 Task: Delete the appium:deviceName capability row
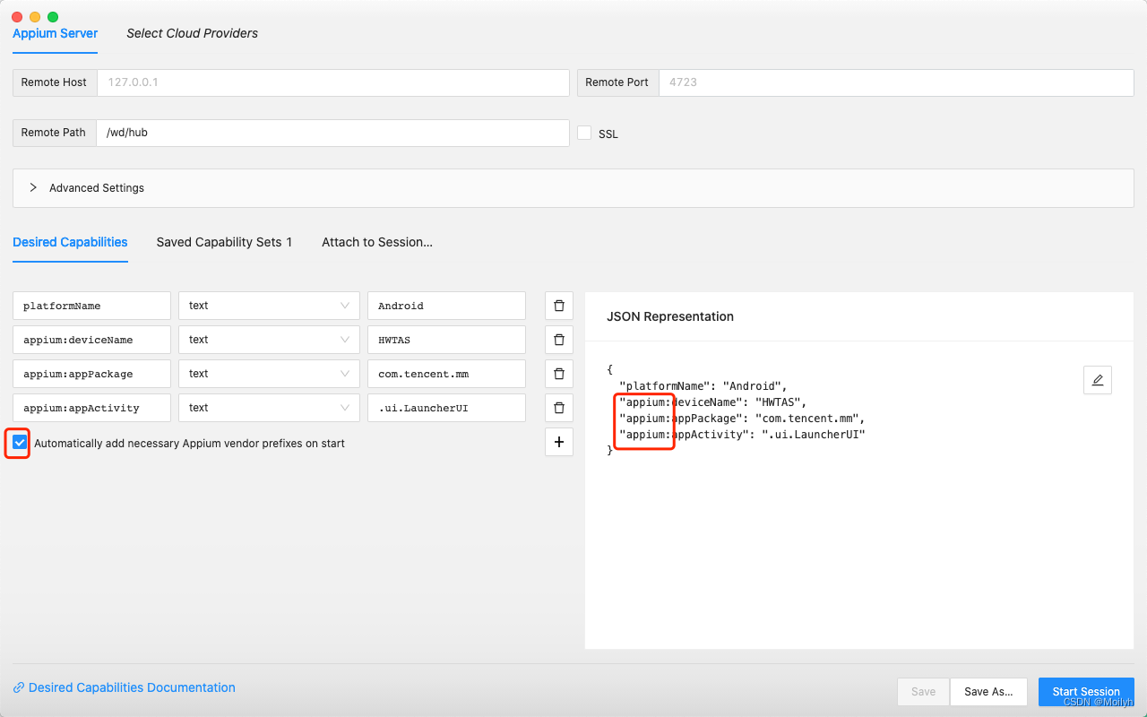pos(559,340)
